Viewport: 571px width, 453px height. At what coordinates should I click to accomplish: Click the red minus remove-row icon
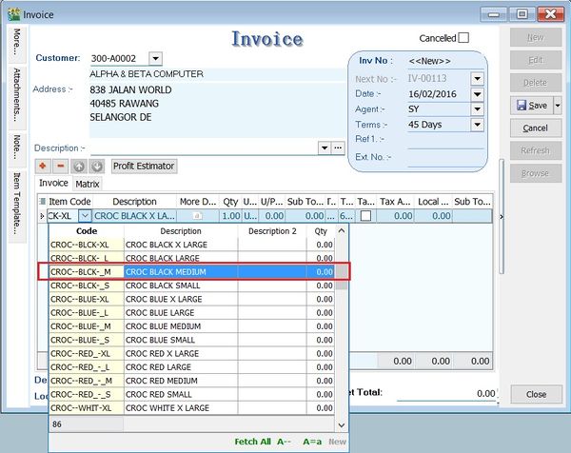61,167
